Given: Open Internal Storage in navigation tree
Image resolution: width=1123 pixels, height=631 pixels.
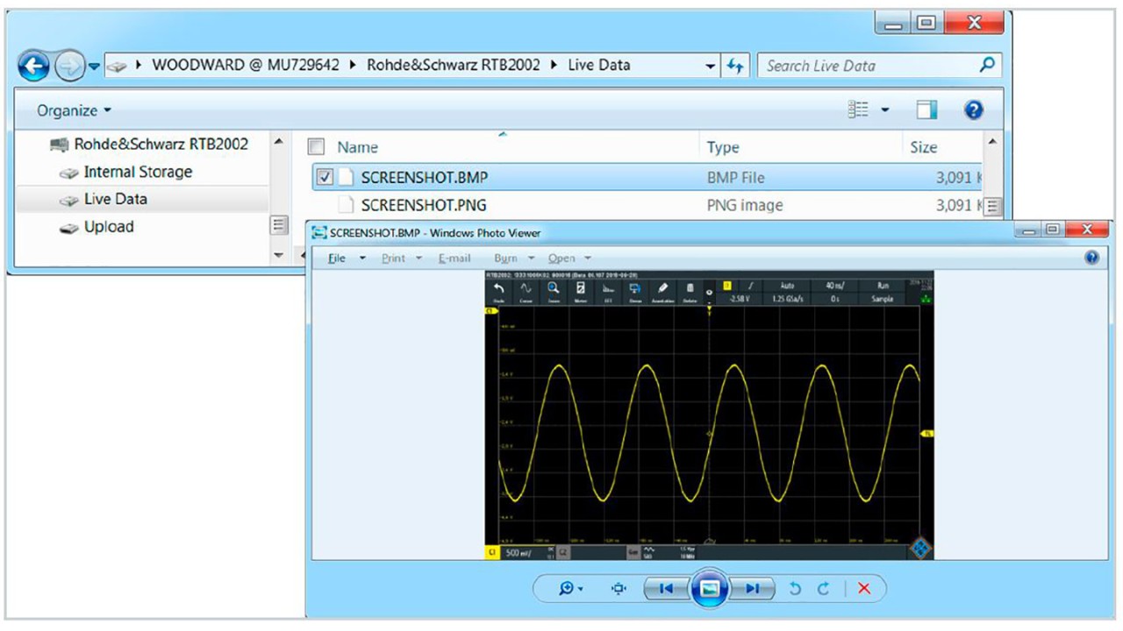Looking at the screenshot, I should tap(125, 172).
